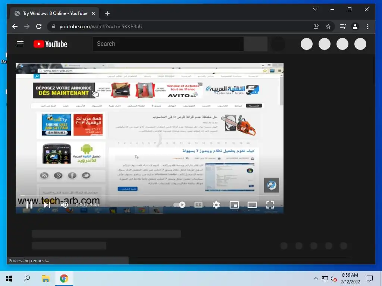This screenshot has width=382, height=286.
Task: Open Windows taskbar search
Action: coord(27,279)
